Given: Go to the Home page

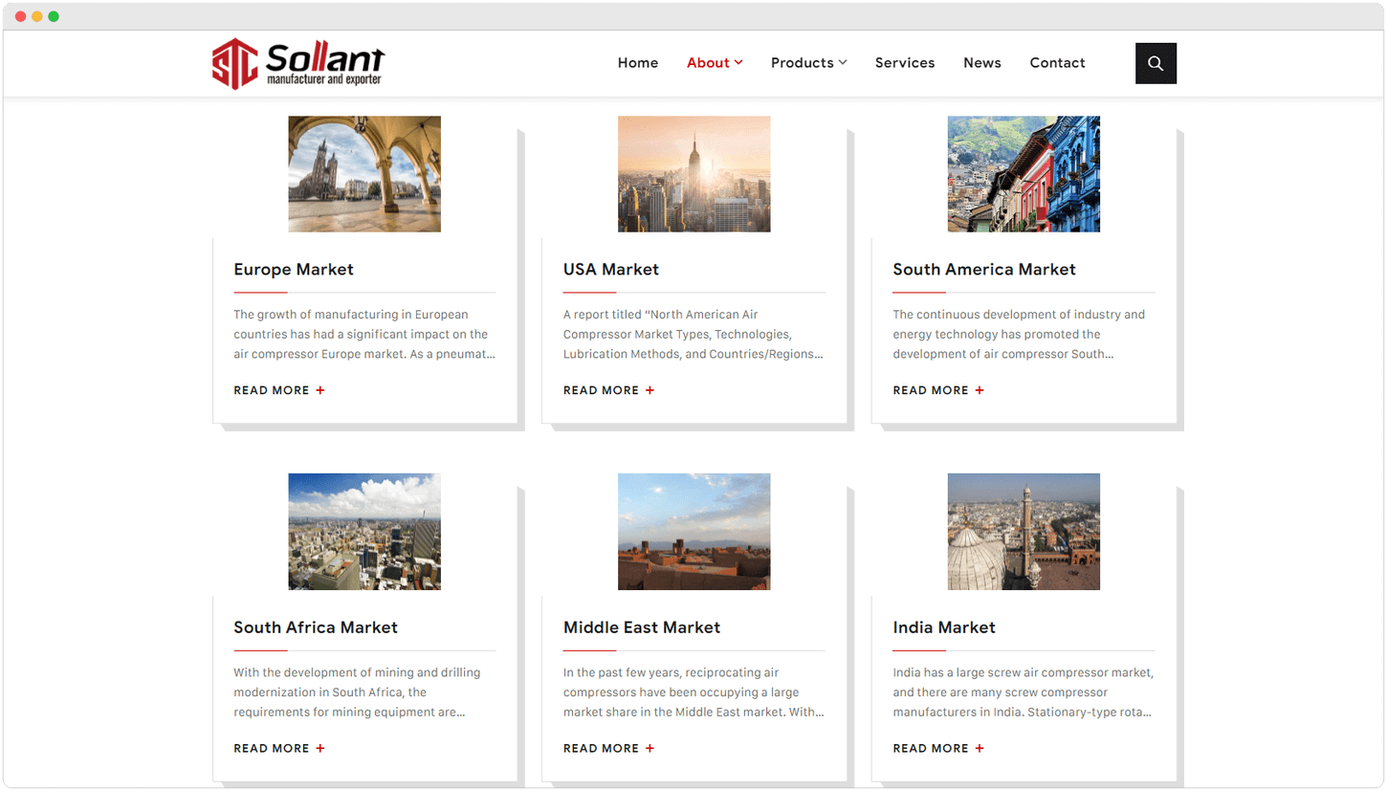Looking at the screenshot, I should 638,63.
